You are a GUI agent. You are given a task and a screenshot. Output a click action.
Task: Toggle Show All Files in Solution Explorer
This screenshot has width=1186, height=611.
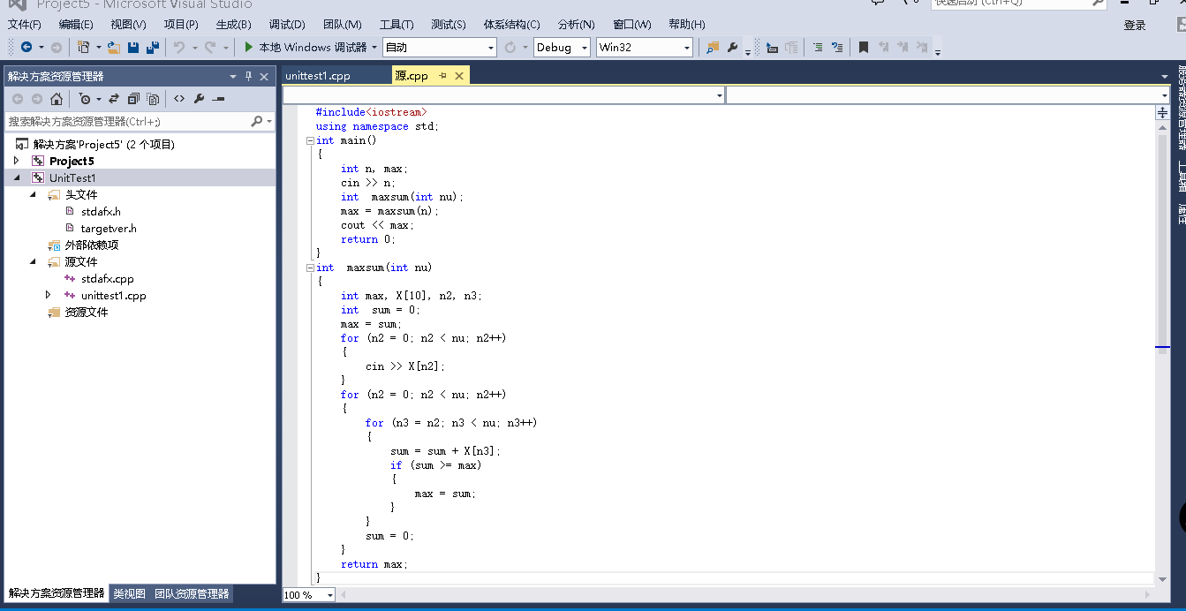[x=153, y=99]
